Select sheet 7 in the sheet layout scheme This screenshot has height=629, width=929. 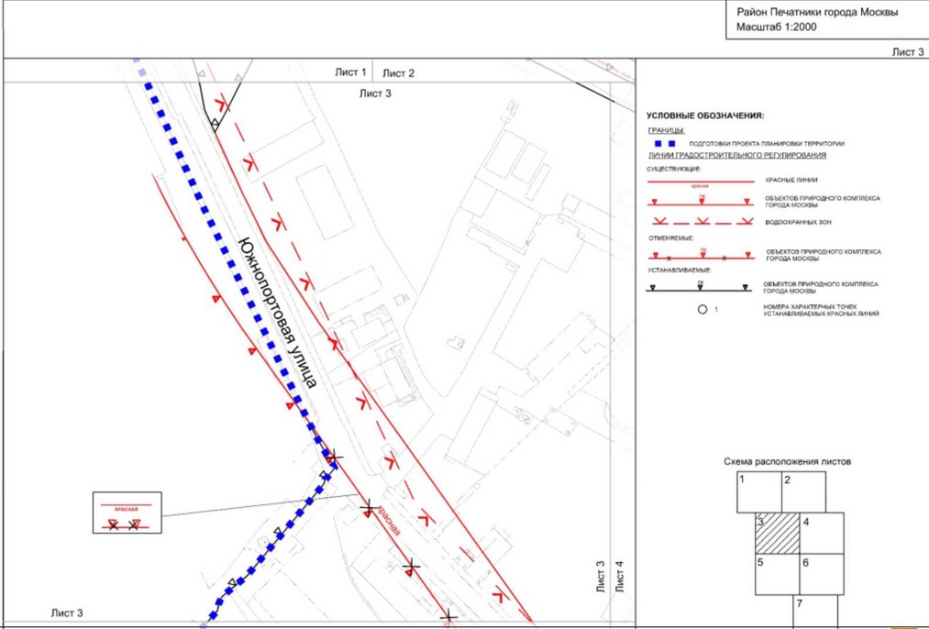(x=815, y=612)
